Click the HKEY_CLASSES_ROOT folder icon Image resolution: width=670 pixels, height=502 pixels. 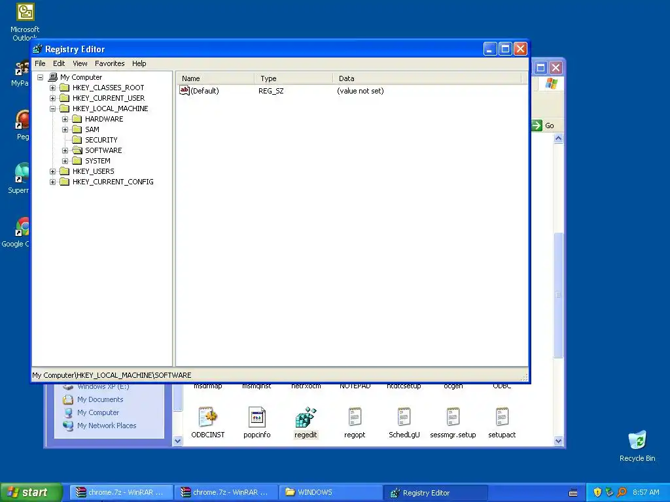point(65,88)
